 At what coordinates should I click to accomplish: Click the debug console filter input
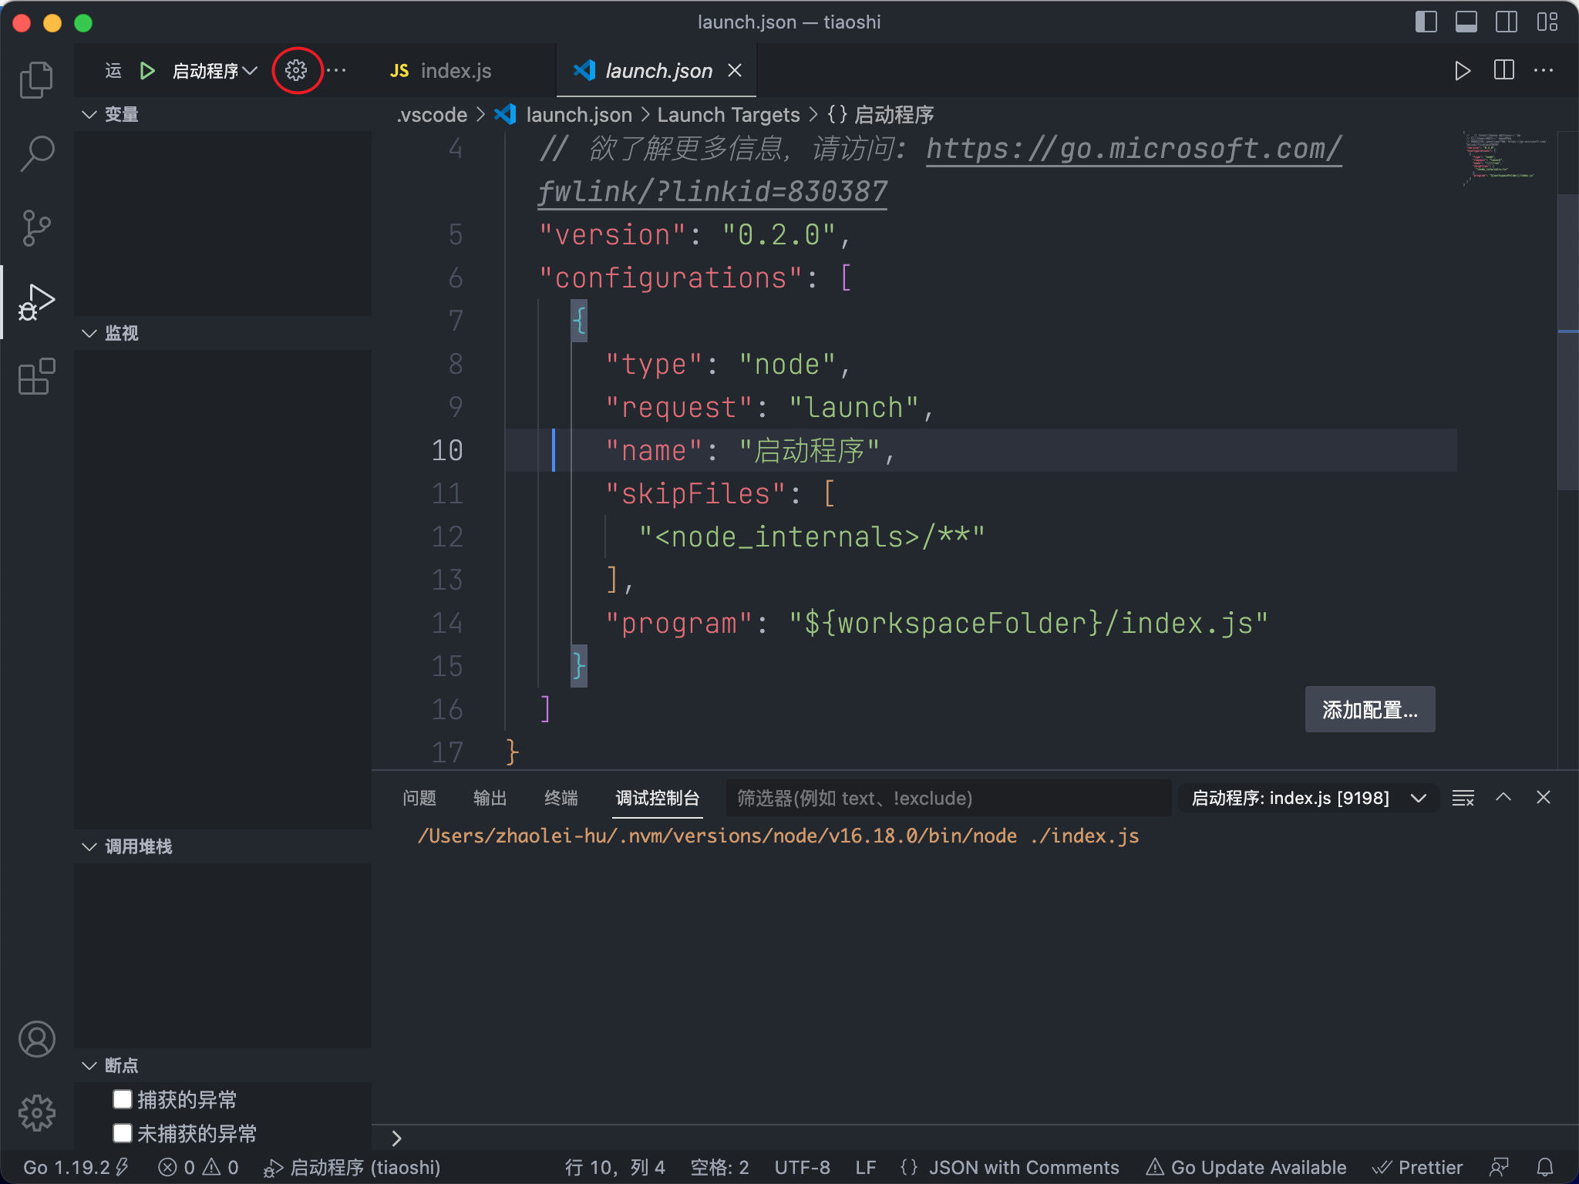click(947, 798)
